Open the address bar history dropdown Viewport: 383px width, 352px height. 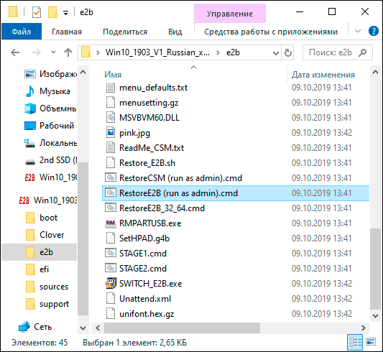click(276, 52)
